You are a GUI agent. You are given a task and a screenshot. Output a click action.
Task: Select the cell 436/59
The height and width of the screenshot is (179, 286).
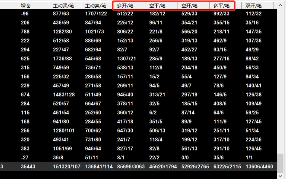(x=61, y=22)
